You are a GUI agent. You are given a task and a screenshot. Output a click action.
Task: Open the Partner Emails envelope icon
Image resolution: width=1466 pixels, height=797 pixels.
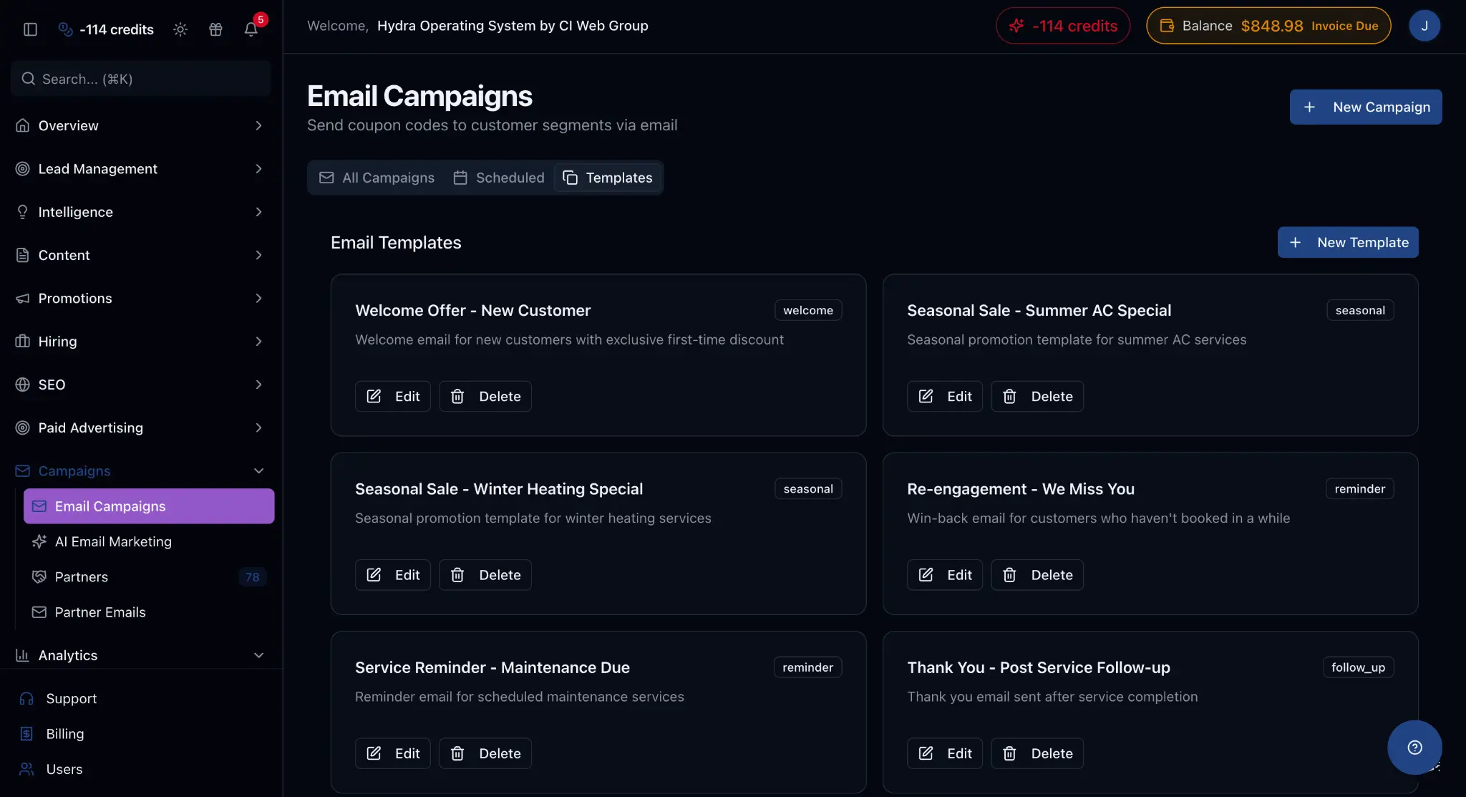click(39, 612)
